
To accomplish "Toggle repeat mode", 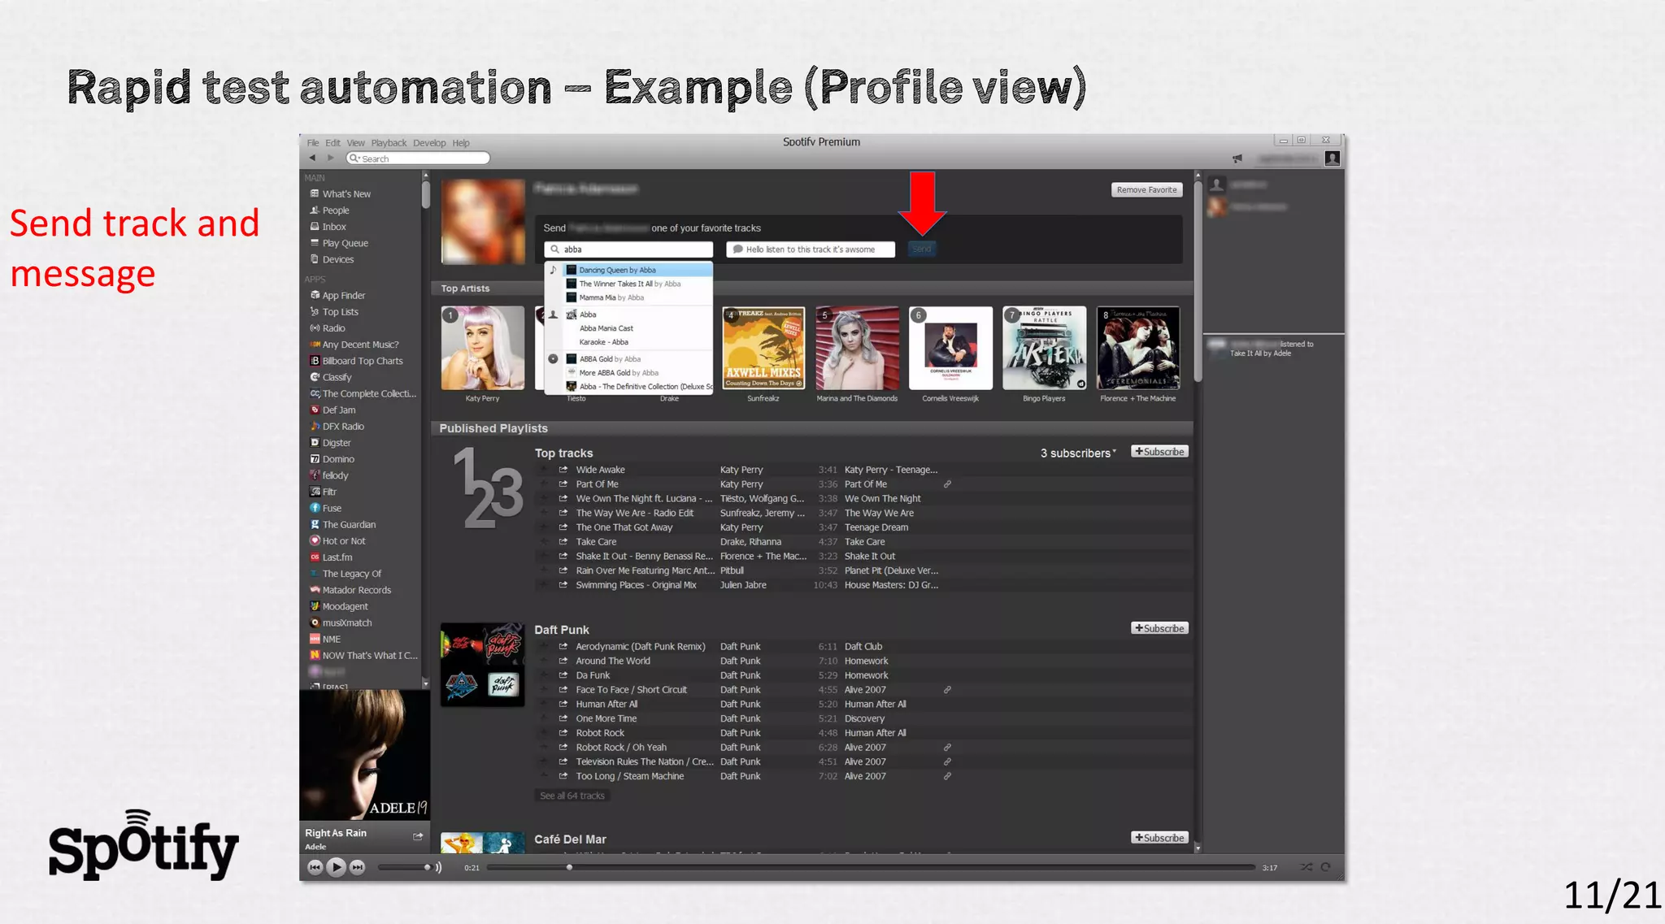I will tap(1326, 867).
